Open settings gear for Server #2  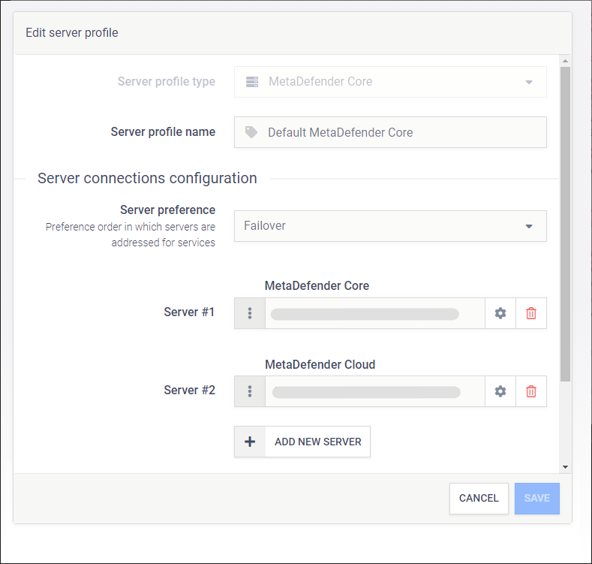tap(500, 391)
